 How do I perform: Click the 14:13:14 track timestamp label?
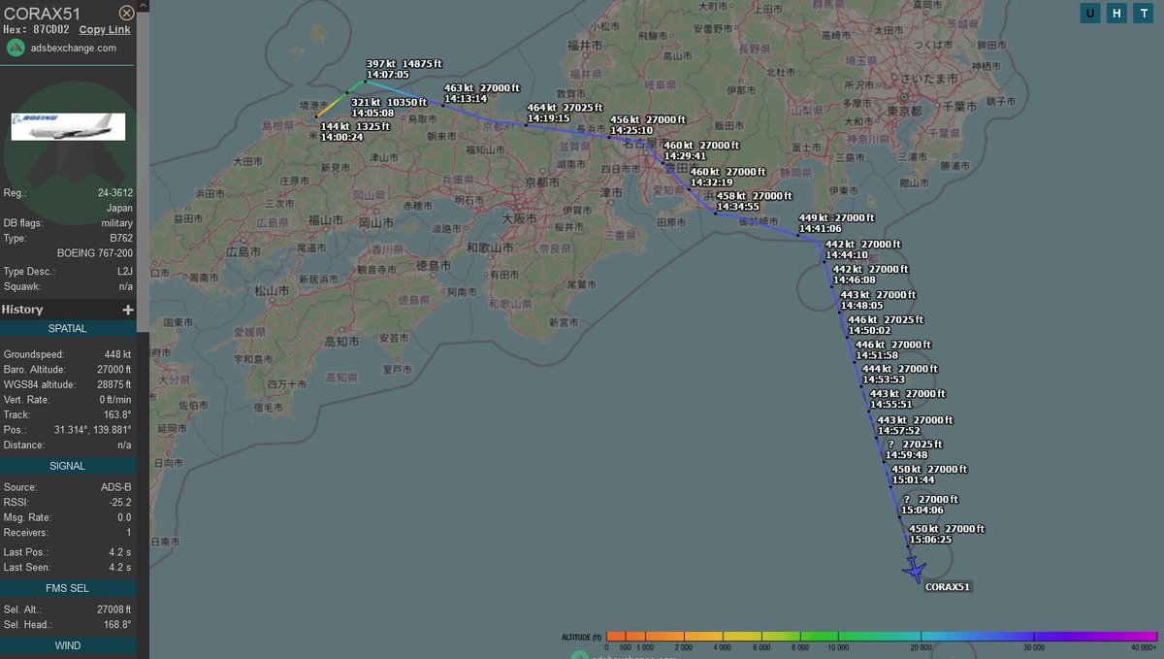pyautogui.click(x=466, y=99)
